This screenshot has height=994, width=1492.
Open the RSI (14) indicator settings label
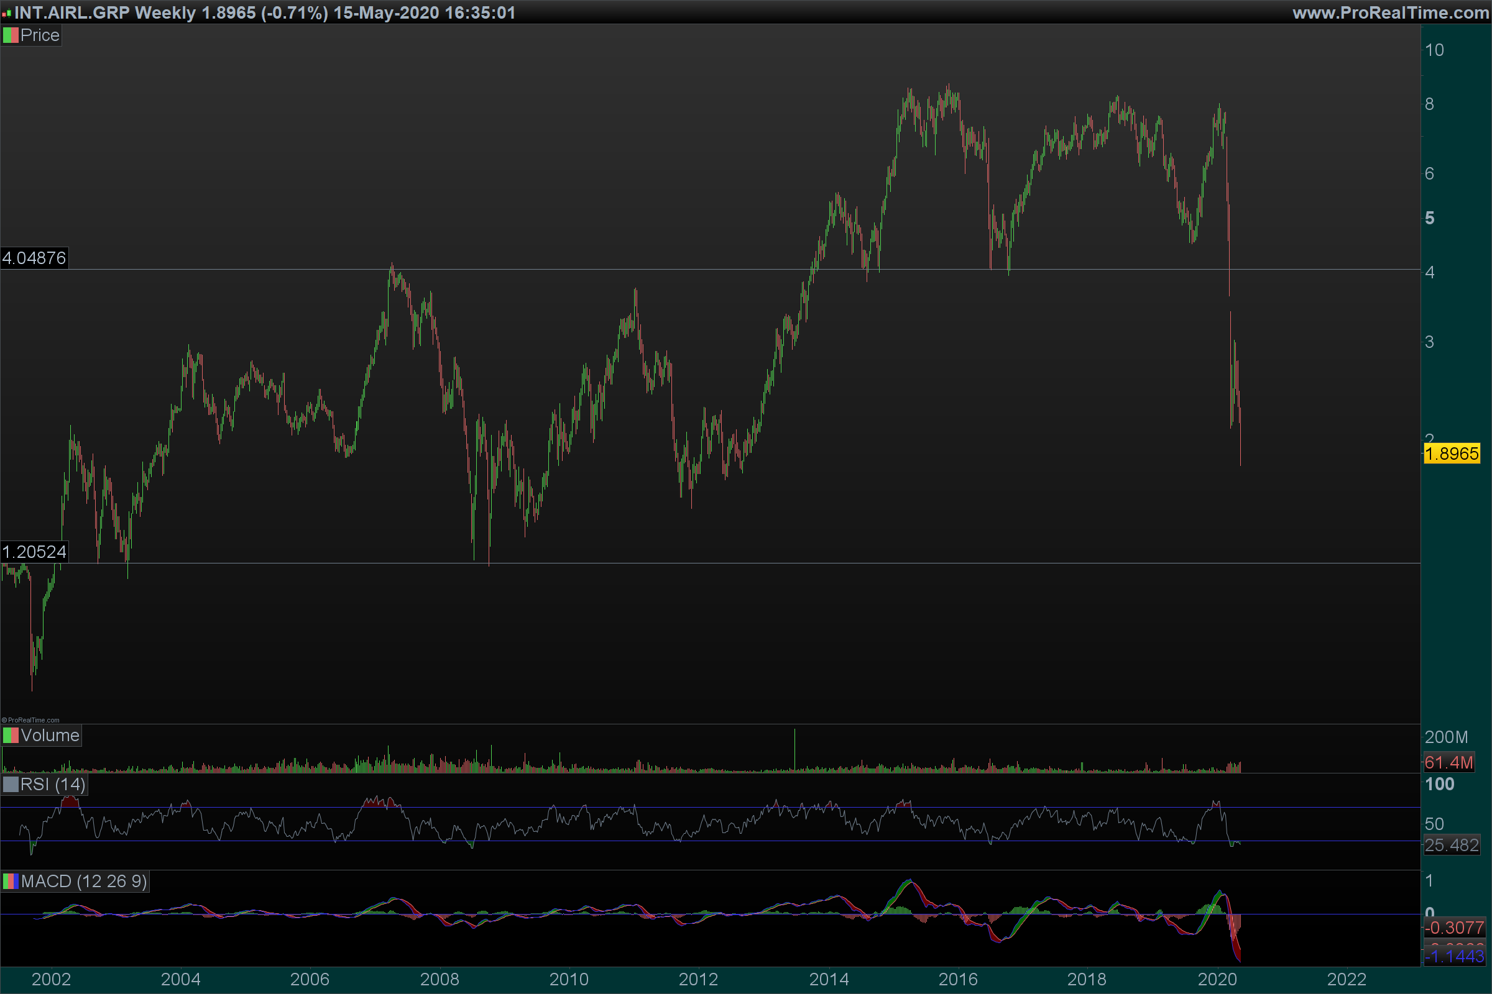pyautogui.click(x=53, y=785)
